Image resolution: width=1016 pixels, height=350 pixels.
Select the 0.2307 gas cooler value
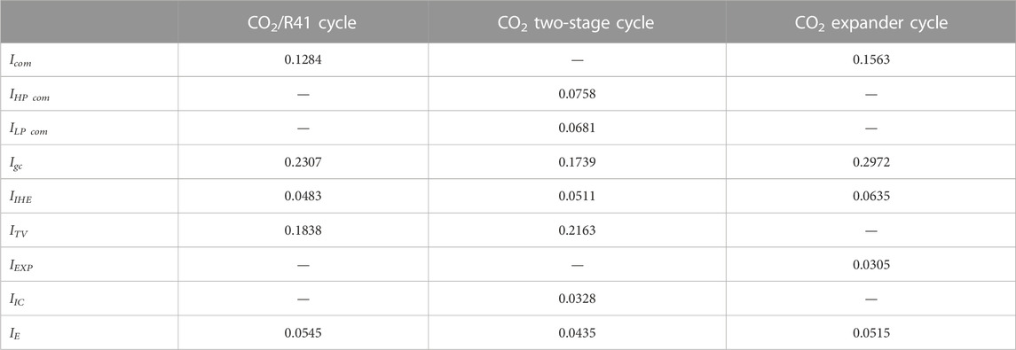(303, 162)
